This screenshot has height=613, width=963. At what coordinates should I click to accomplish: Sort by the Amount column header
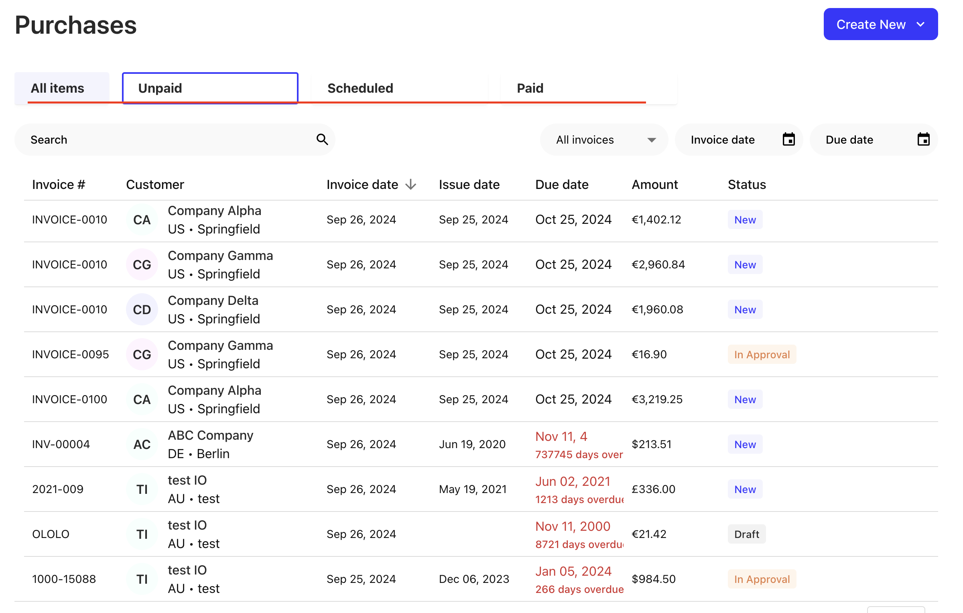[x=654, y=185]
